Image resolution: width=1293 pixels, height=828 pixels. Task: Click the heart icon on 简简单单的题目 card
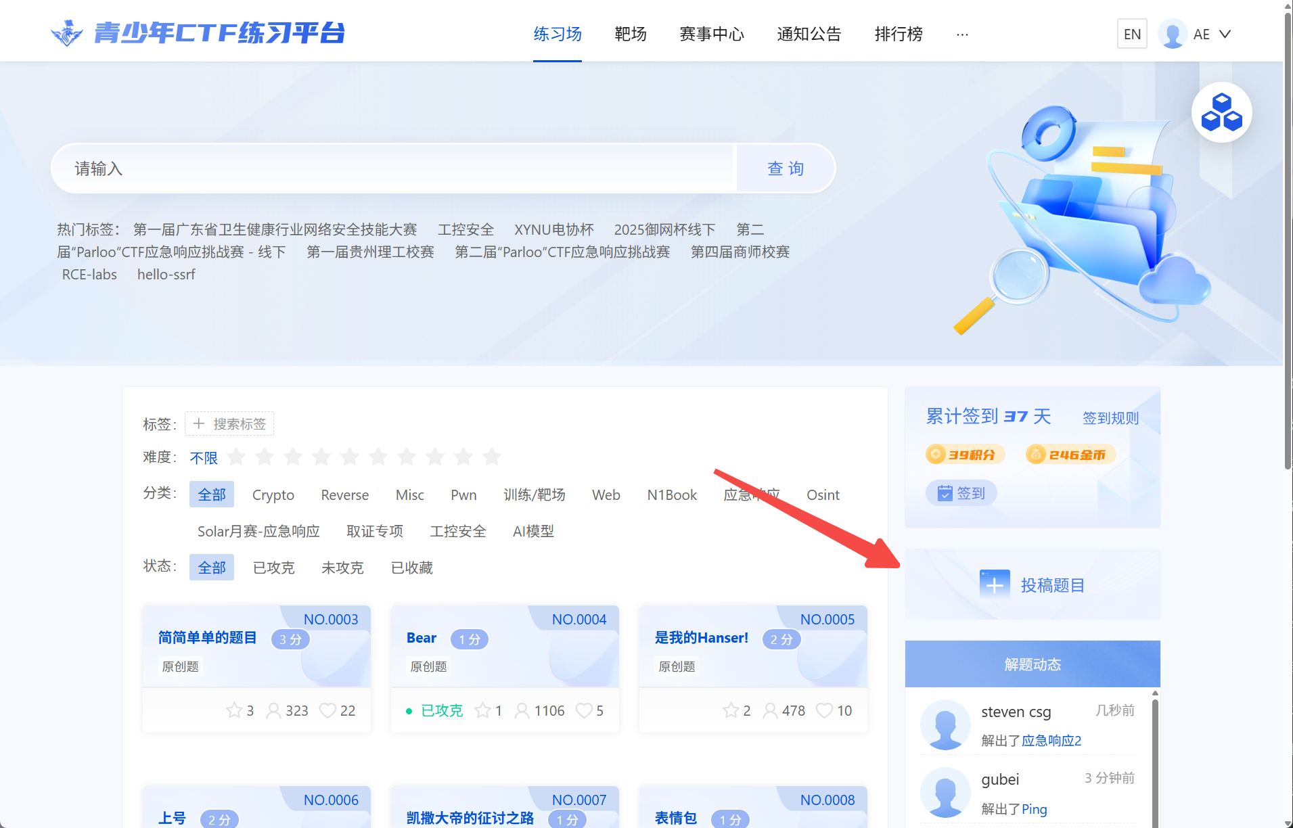pos(327,710)
